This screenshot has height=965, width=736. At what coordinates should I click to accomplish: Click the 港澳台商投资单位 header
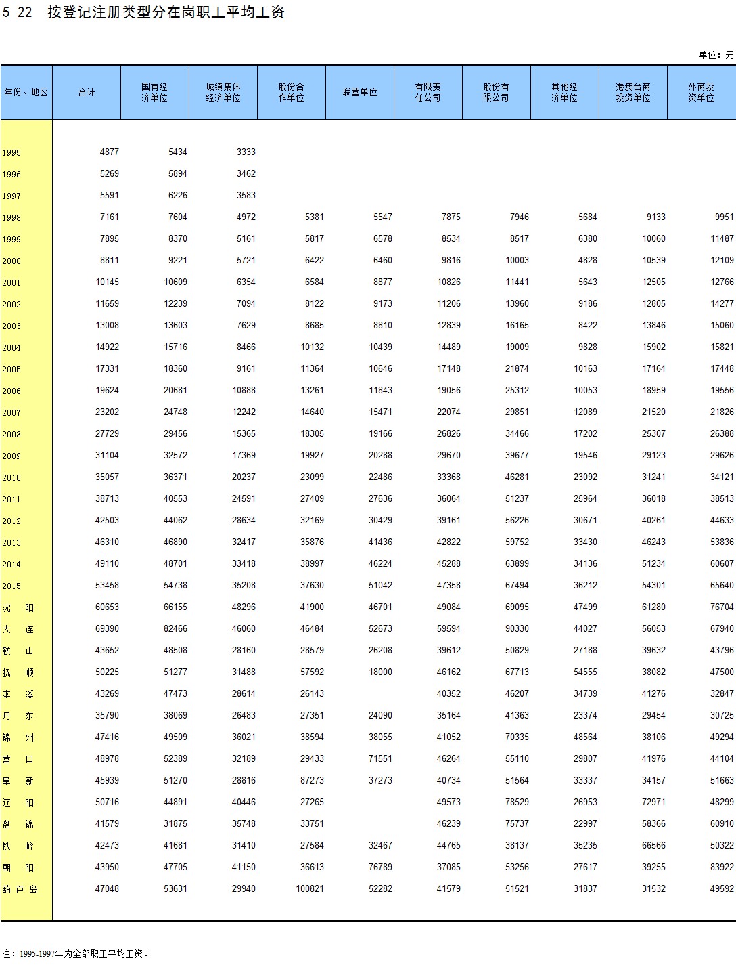[x=633, y=93]
